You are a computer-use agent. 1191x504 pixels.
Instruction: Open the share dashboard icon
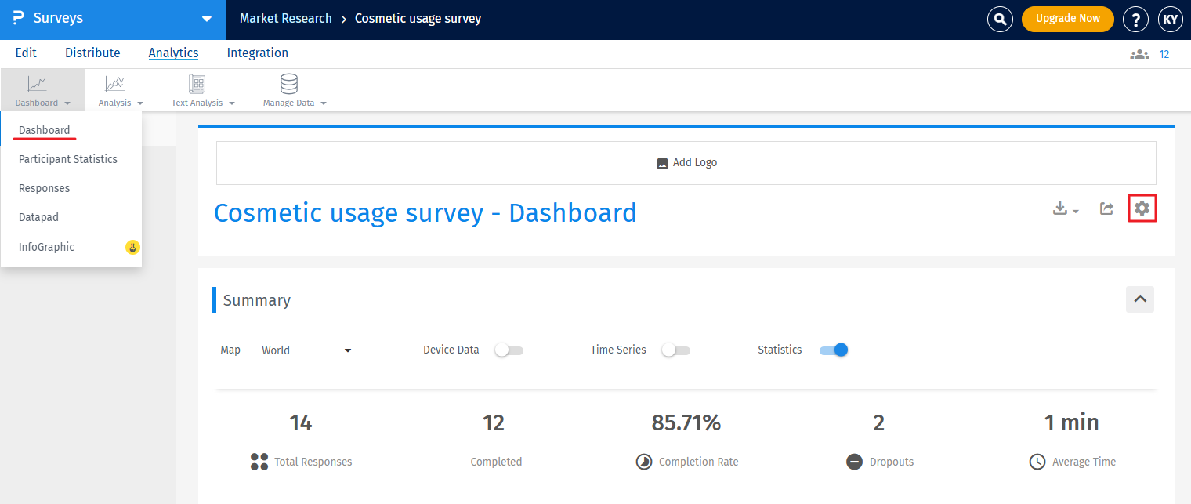point(1106,208)
